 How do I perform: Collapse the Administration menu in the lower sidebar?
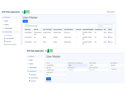[x=35, y=71]
